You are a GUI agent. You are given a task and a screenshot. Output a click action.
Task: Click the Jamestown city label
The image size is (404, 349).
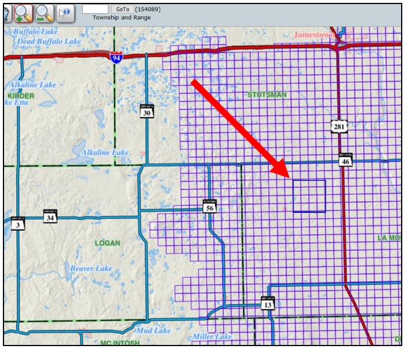[315, 35]
